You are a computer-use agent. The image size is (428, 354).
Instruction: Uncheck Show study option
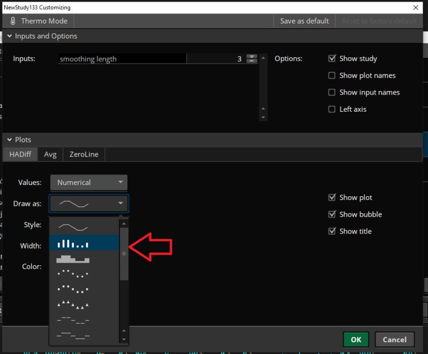[333, 58]
